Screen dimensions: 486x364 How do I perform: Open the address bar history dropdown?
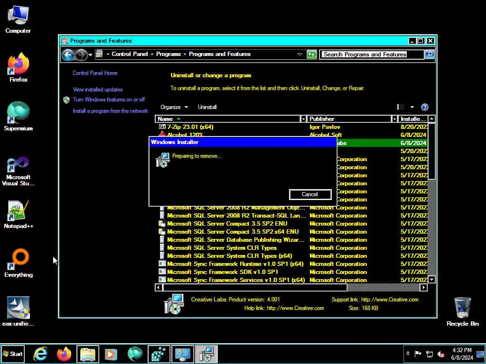pos(299,55)
